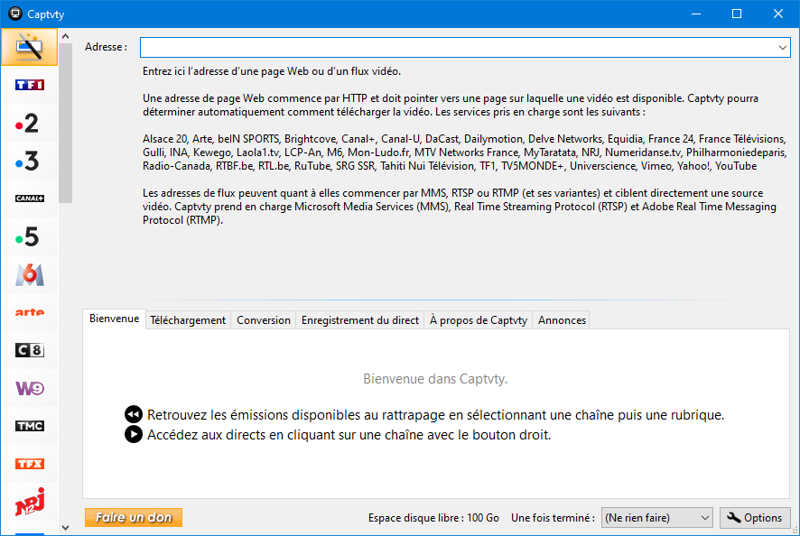The width and height of the screenshot is (800, 536).
Task: Select the Canal+ channel icon
Action: [x=29, y=199]
